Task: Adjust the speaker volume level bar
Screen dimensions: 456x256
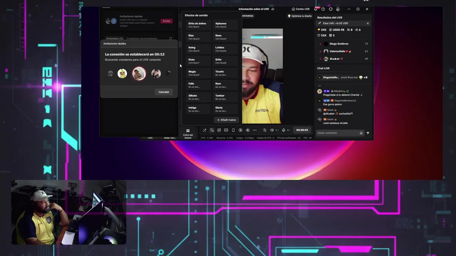Action: click(277, 130)
